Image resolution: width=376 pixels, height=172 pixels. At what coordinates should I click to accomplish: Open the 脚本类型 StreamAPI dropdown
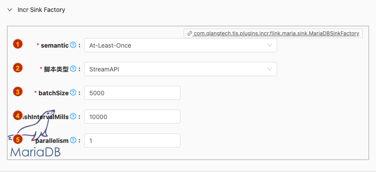coord(181,69)
